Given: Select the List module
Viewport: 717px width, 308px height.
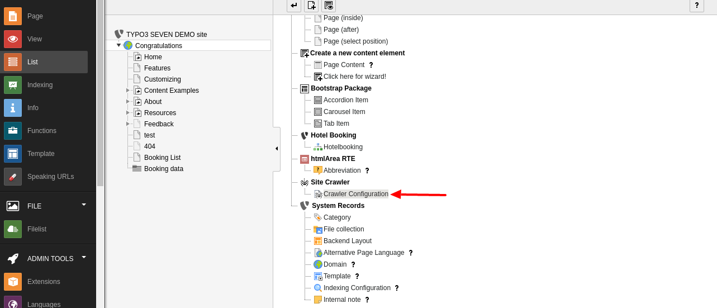Looking at the screenshot, I should click(x=32, y=62).
